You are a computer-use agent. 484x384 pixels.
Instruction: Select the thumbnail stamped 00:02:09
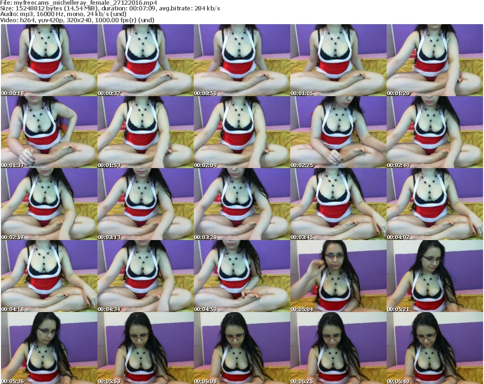tap(242, 132)
